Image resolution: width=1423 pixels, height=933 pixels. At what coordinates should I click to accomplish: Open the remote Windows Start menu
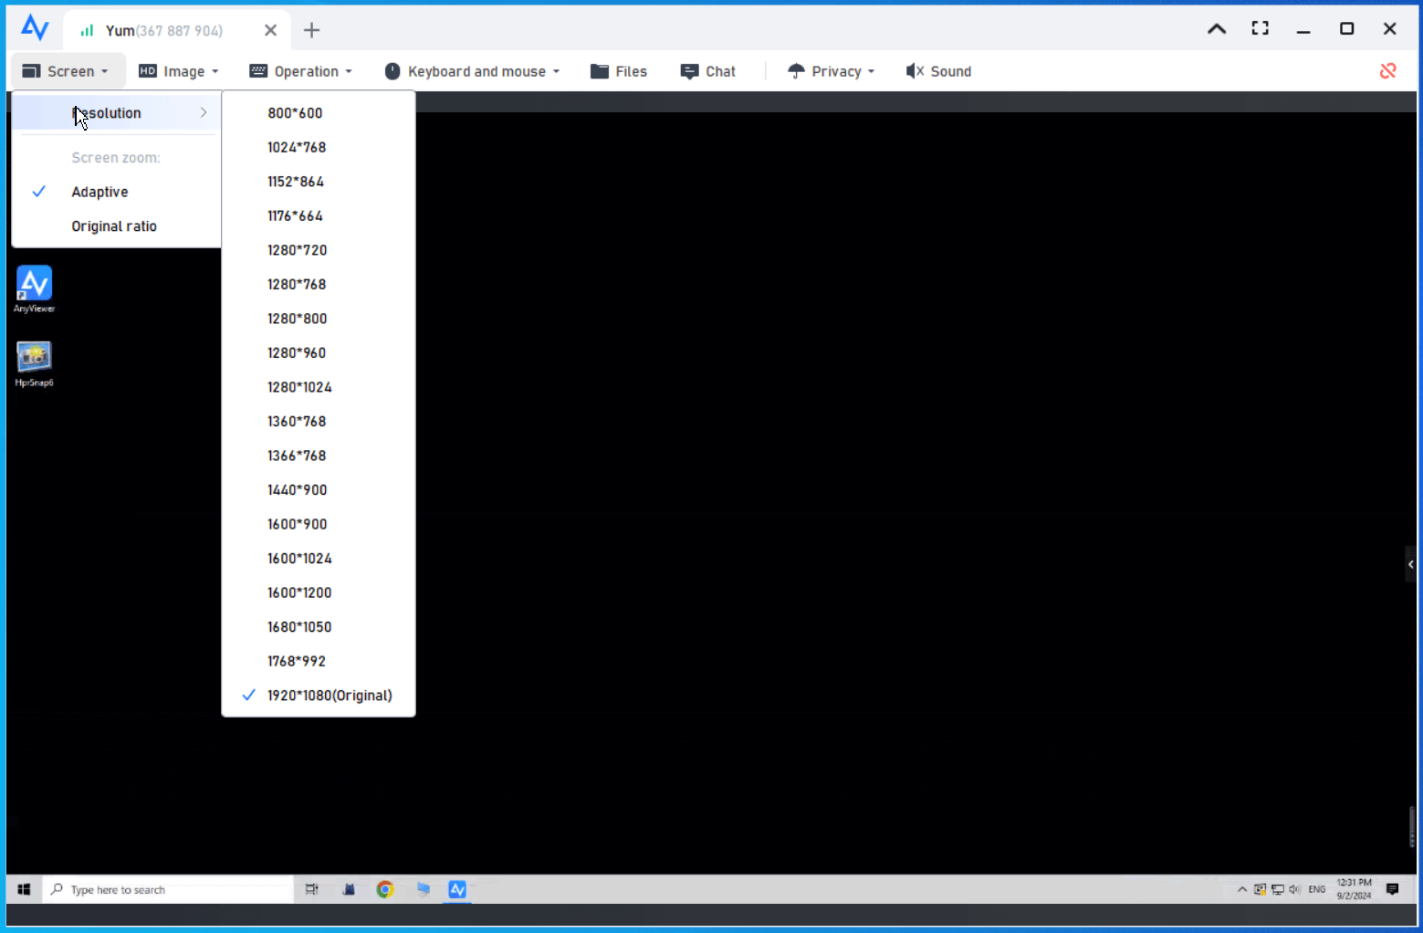pos(24,889)
